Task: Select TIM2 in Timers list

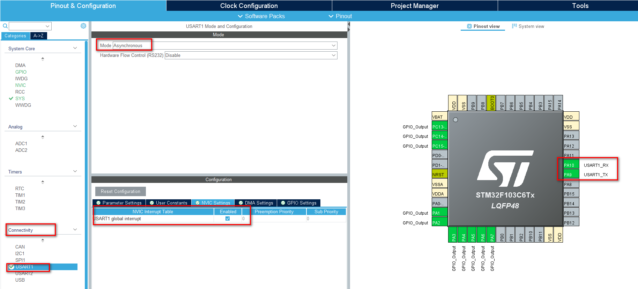Action: point(20,202)
